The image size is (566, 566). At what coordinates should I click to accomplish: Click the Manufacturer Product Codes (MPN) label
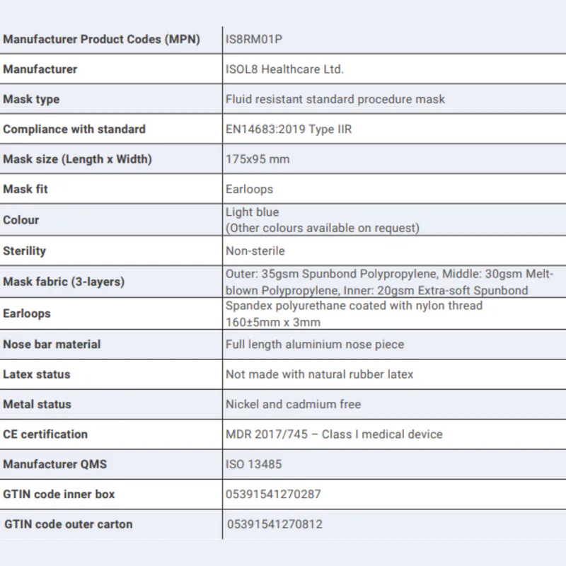pos(101,40)
